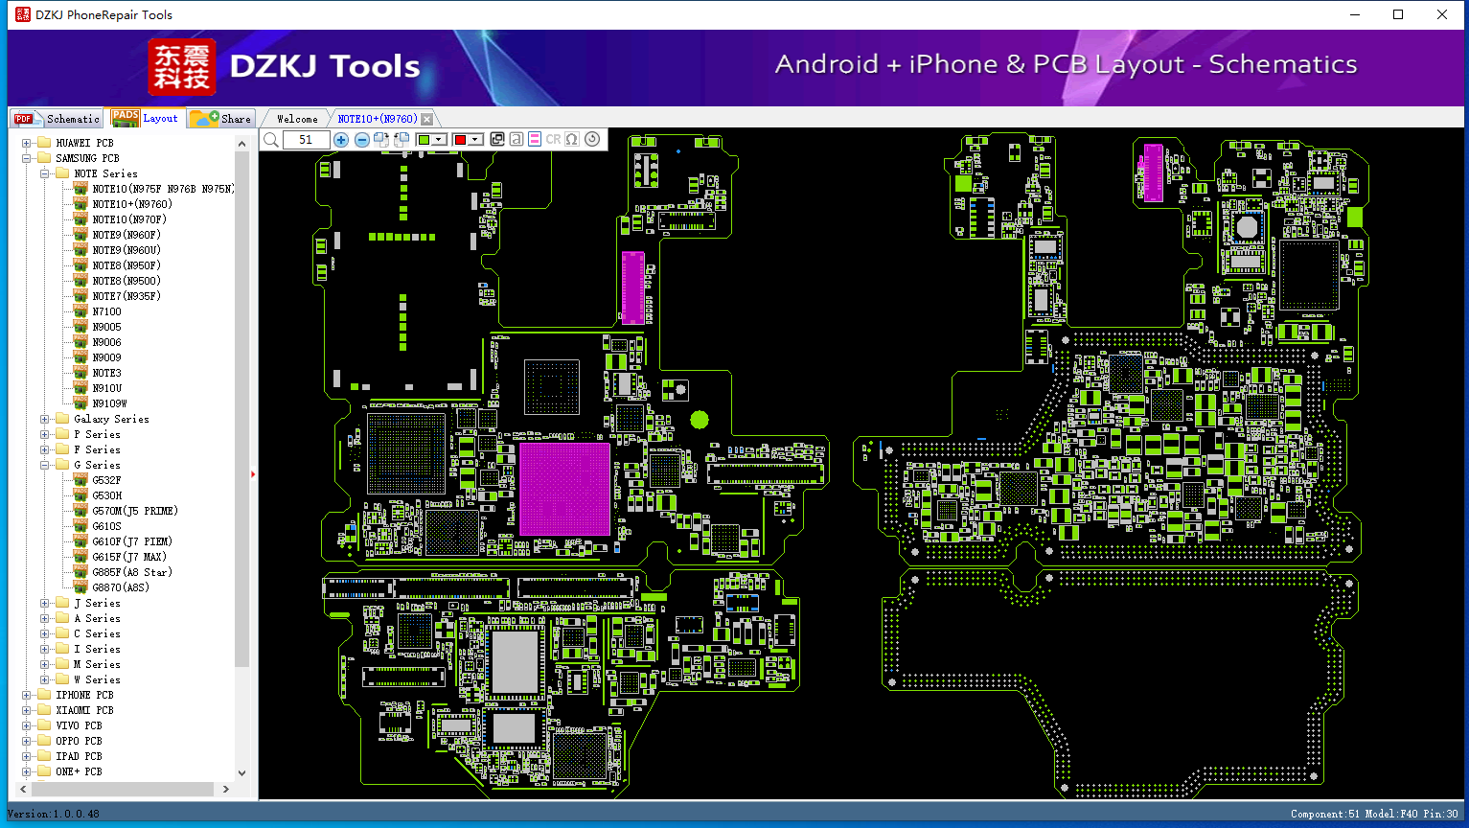This screenshot has width=1469, height=828.
Task: Close the NOTE10+(N9760) tab
Action: click(427, 119)
